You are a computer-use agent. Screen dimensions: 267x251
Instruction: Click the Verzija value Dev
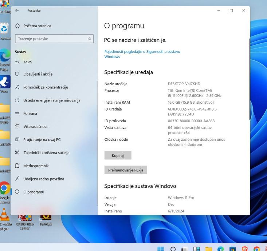point(171,204)
